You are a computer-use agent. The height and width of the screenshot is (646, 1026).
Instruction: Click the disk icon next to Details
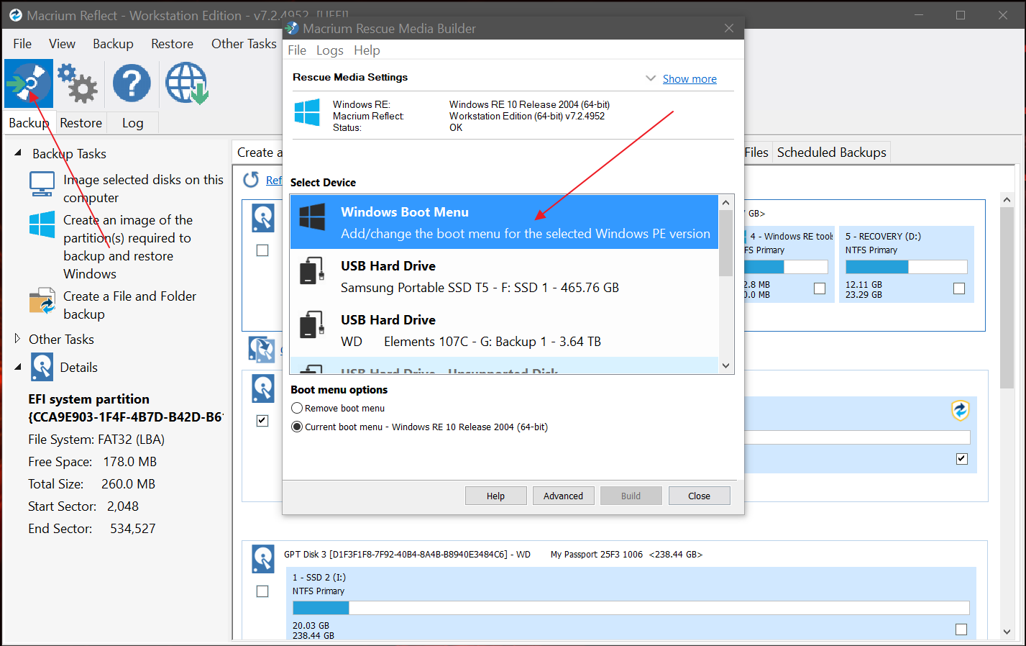click(x=42, y=367)
